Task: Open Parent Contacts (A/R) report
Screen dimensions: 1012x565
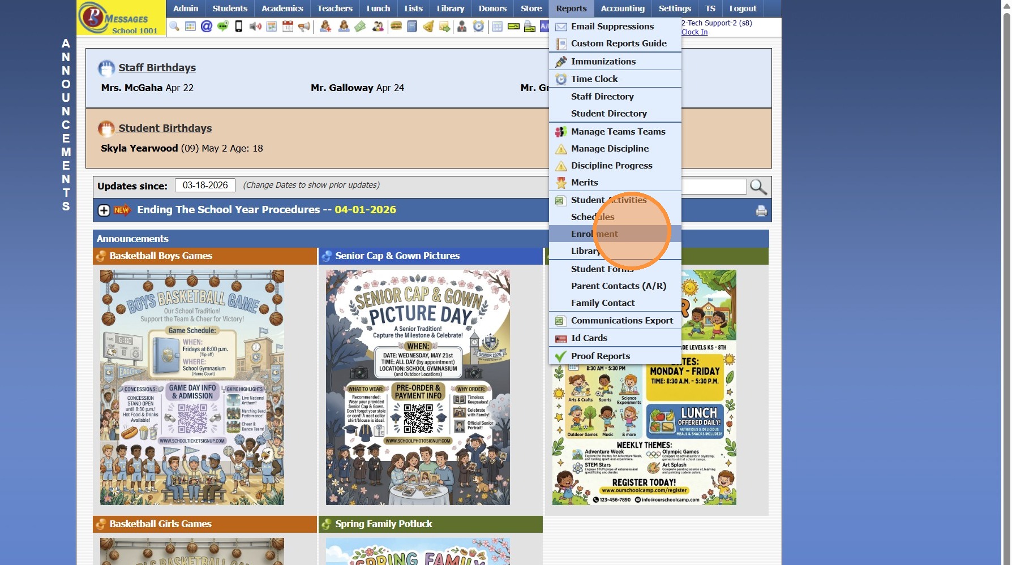Action: 615,286
